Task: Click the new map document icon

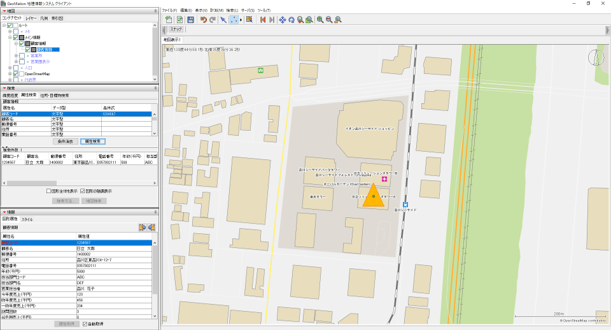Action: pos(169,20)
